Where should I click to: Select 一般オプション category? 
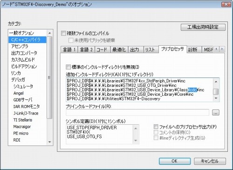tap(21, 33)
